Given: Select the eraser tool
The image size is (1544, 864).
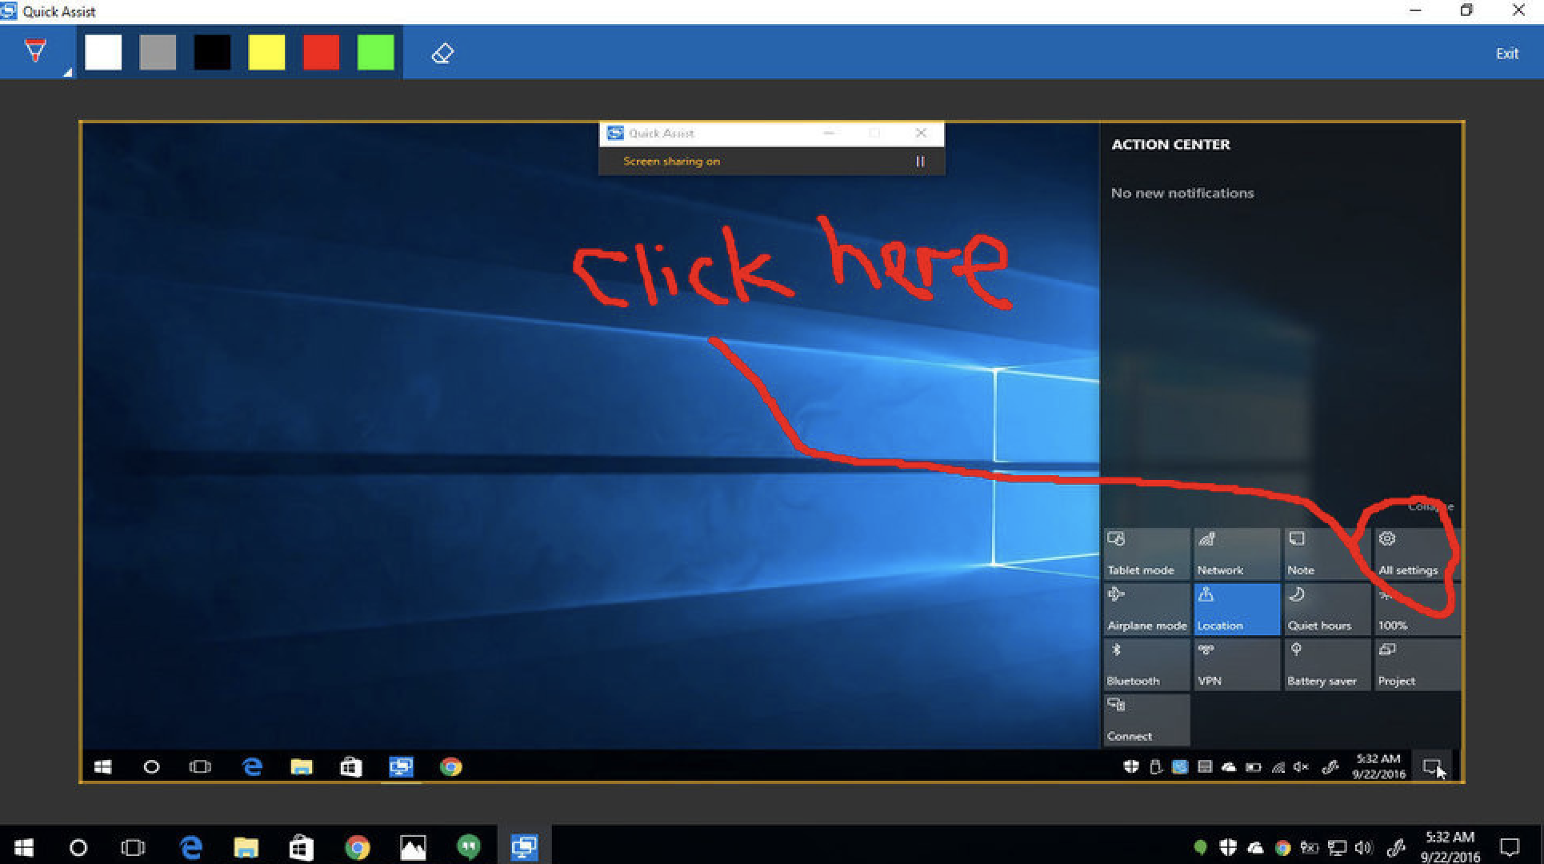Looking at the screenshot, I should click(x=442, y=54).
